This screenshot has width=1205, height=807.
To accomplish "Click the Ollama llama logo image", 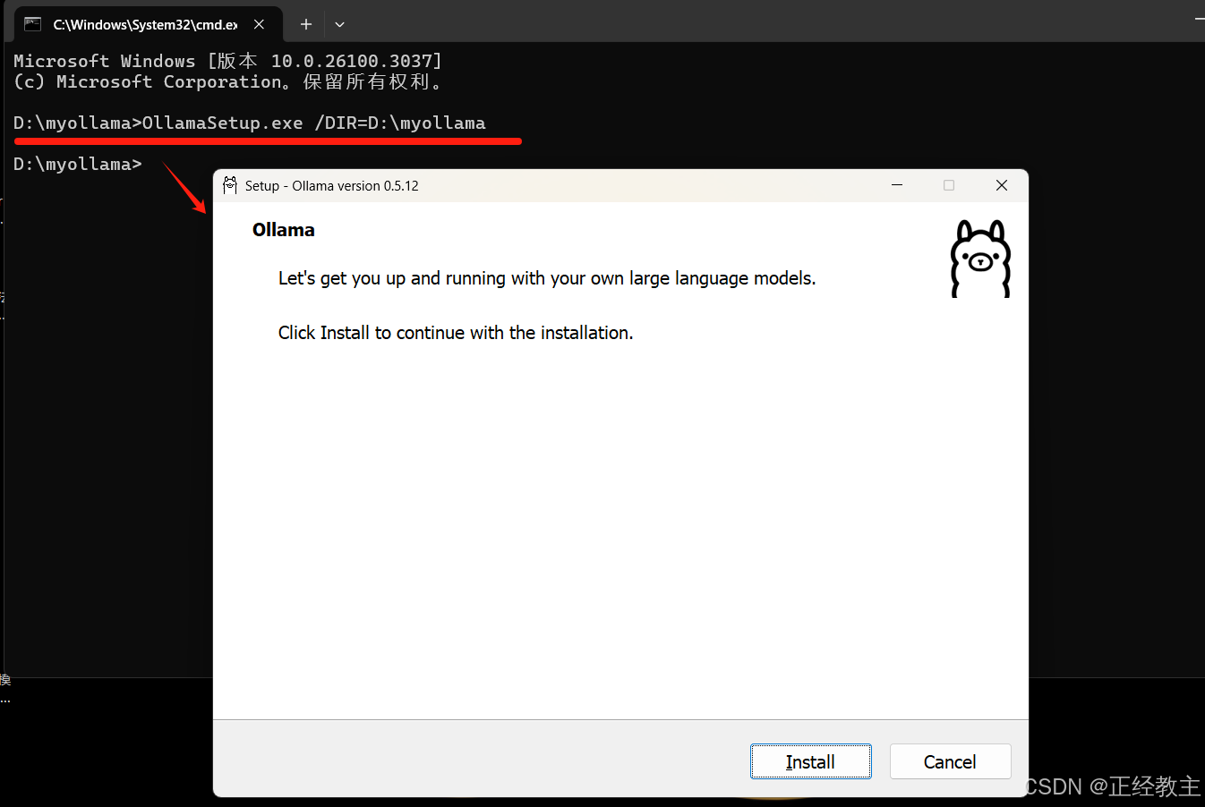I will click(980, 259).
